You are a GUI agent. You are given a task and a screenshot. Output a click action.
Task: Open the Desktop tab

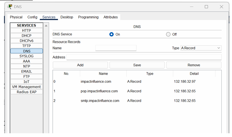click(67, 17)
